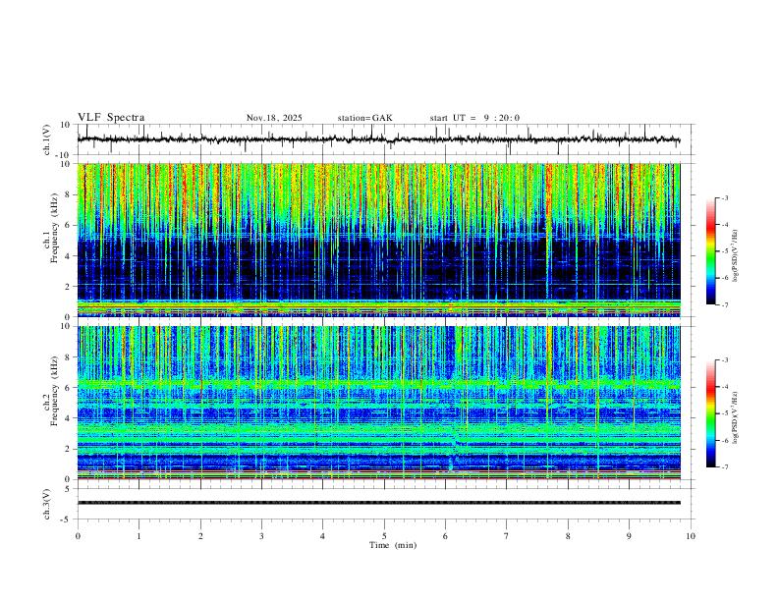Viewport: 778px width, 601px height.
Task: Click the time axis tick label "0"
Action: coord(78,536)
